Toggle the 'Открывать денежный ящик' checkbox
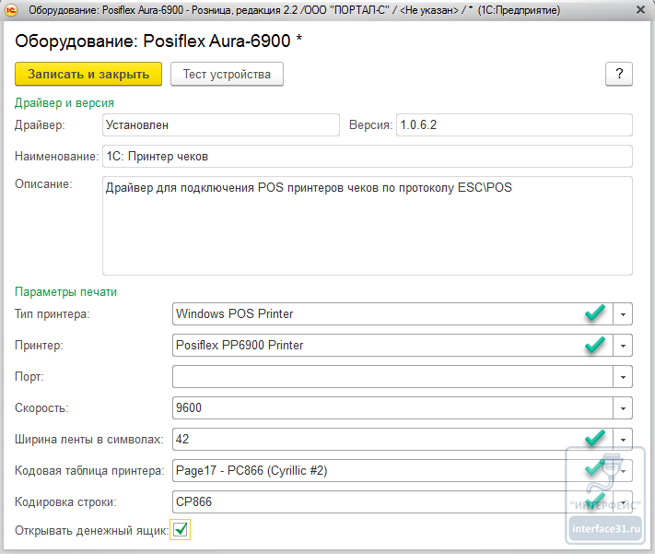This screenshot has width=655, height=554. [x=181, y=529]
